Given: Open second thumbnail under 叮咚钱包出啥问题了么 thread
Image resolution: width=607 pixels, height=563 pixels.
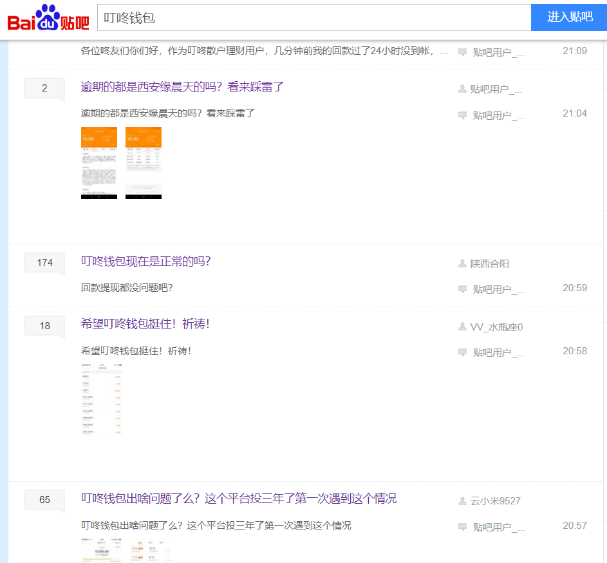Looking at the screenshot, I should point(151,550).
